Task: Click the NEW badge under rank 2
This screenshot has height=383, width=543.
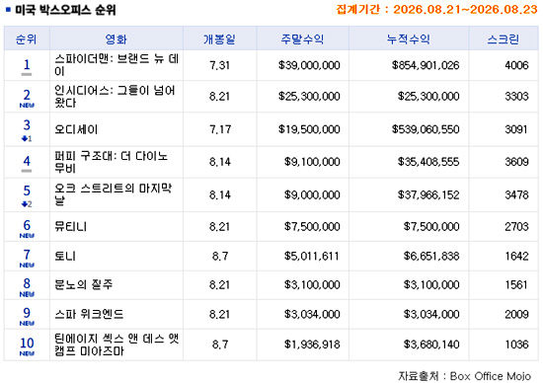Action: 27,106
